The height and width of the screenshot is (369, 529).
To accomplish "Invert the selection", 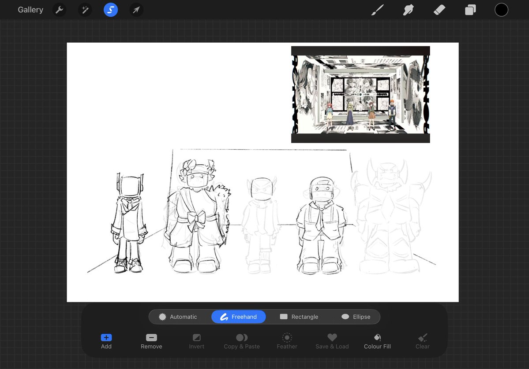I will (x=197, y=341).
